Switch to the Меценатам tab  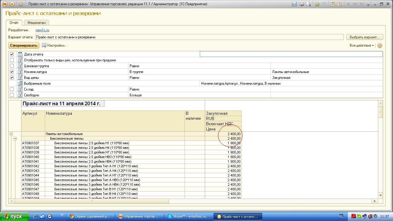pos(37,23)
